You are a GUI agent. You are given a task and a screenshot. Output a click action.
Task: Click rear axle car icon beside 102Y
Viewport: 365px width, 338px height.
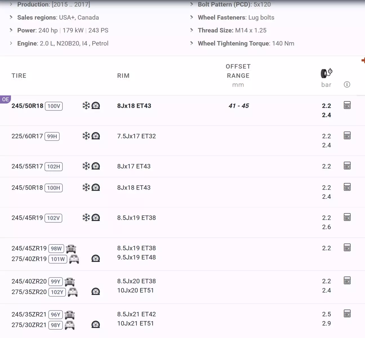click(x=73, y=292)
